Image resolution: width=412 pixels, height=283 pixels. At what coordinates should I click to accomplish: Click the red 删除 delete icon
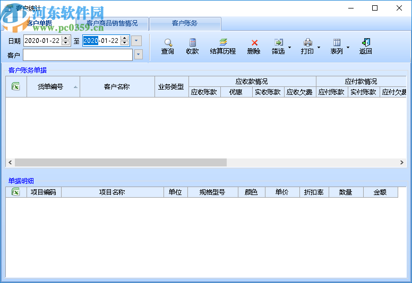(254, 42)
